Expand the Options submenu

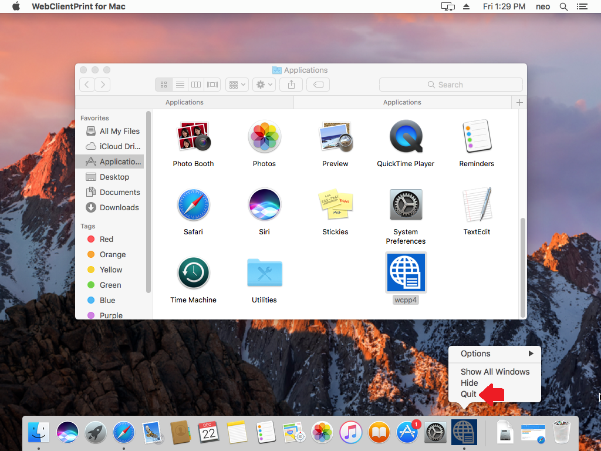[495, 354]
